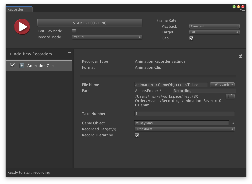252x184 pixels.
Task: Uncheck the Record Hierarchy checkbox
Action: coord(137,135)
